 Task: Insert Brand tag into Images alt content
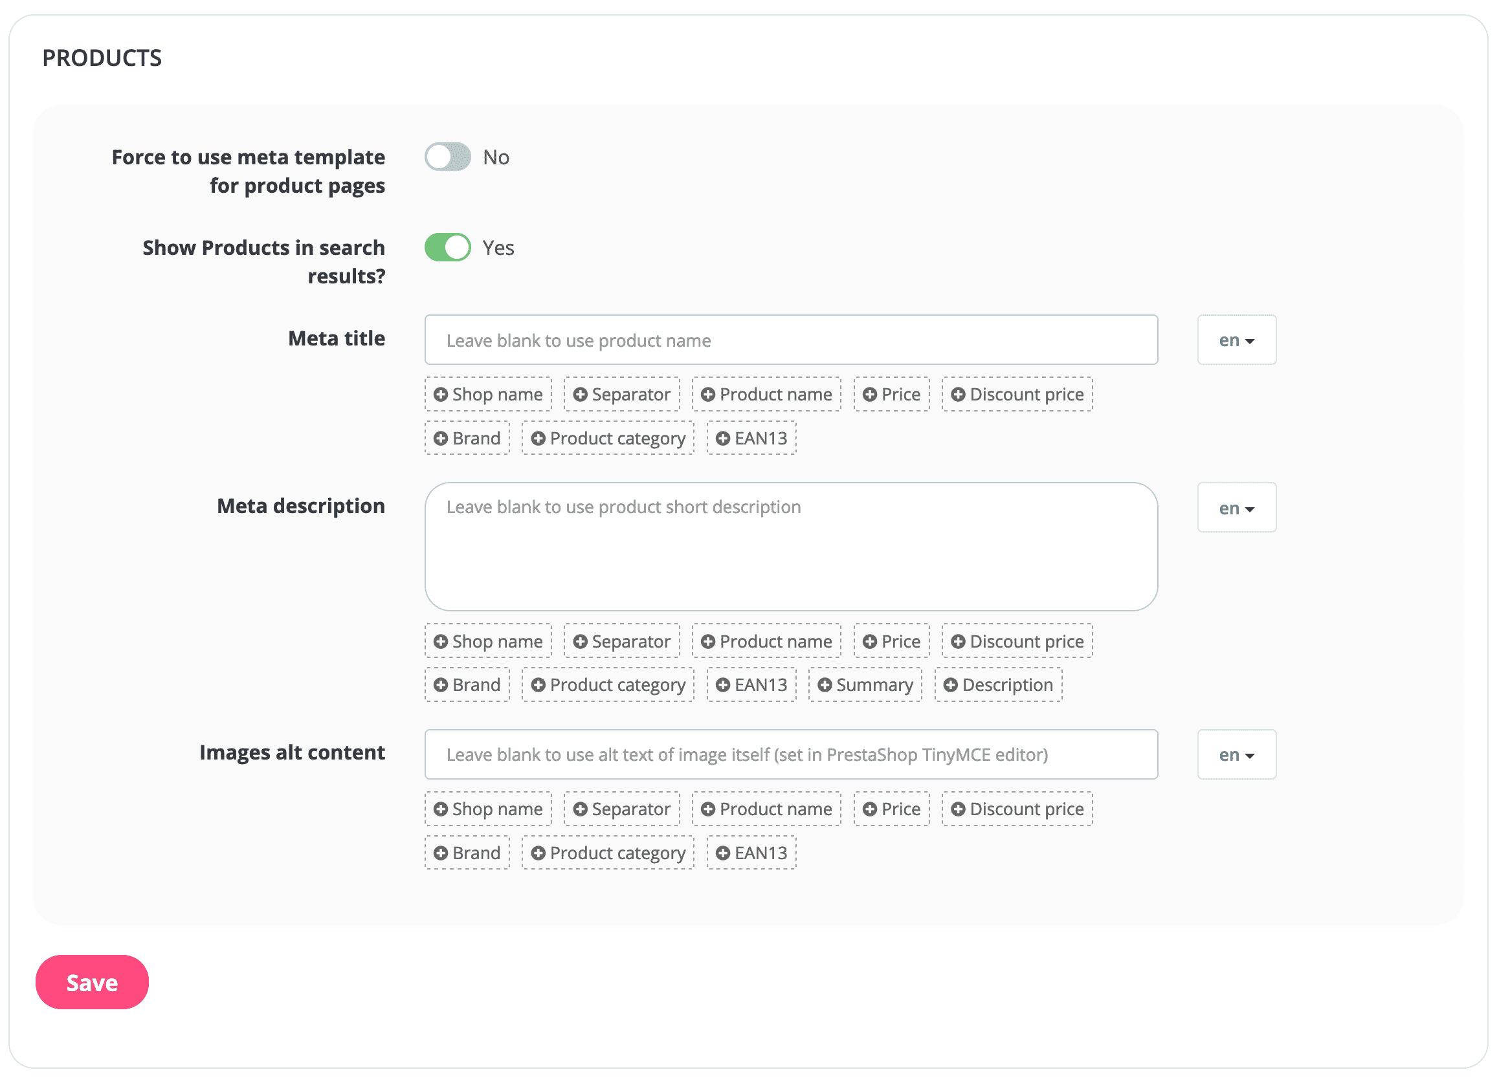[467, 853]
